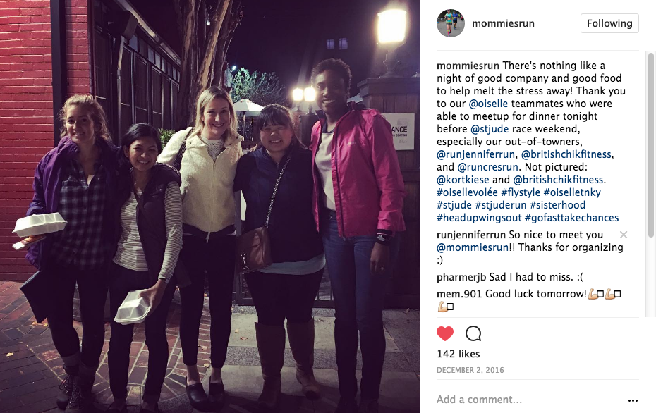Delete runjenniferrun's comment with the X icon
Image resolution: width=656 pixels, height=413 pixels.
point(624,235)
